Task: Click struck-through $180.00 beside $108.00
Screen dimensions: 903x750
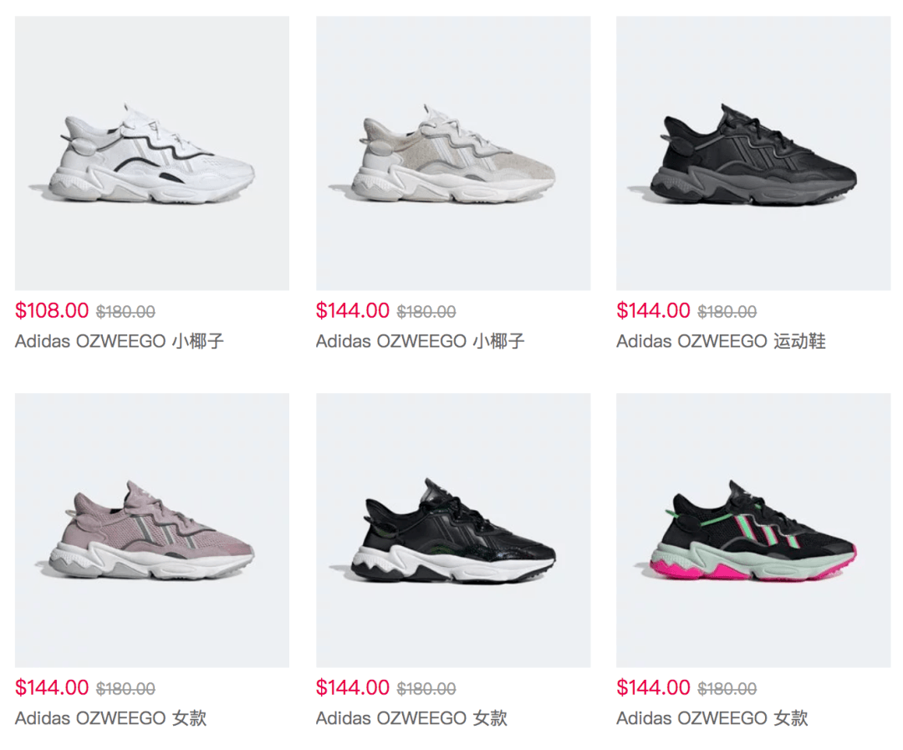Action: [x=125, y=312]
